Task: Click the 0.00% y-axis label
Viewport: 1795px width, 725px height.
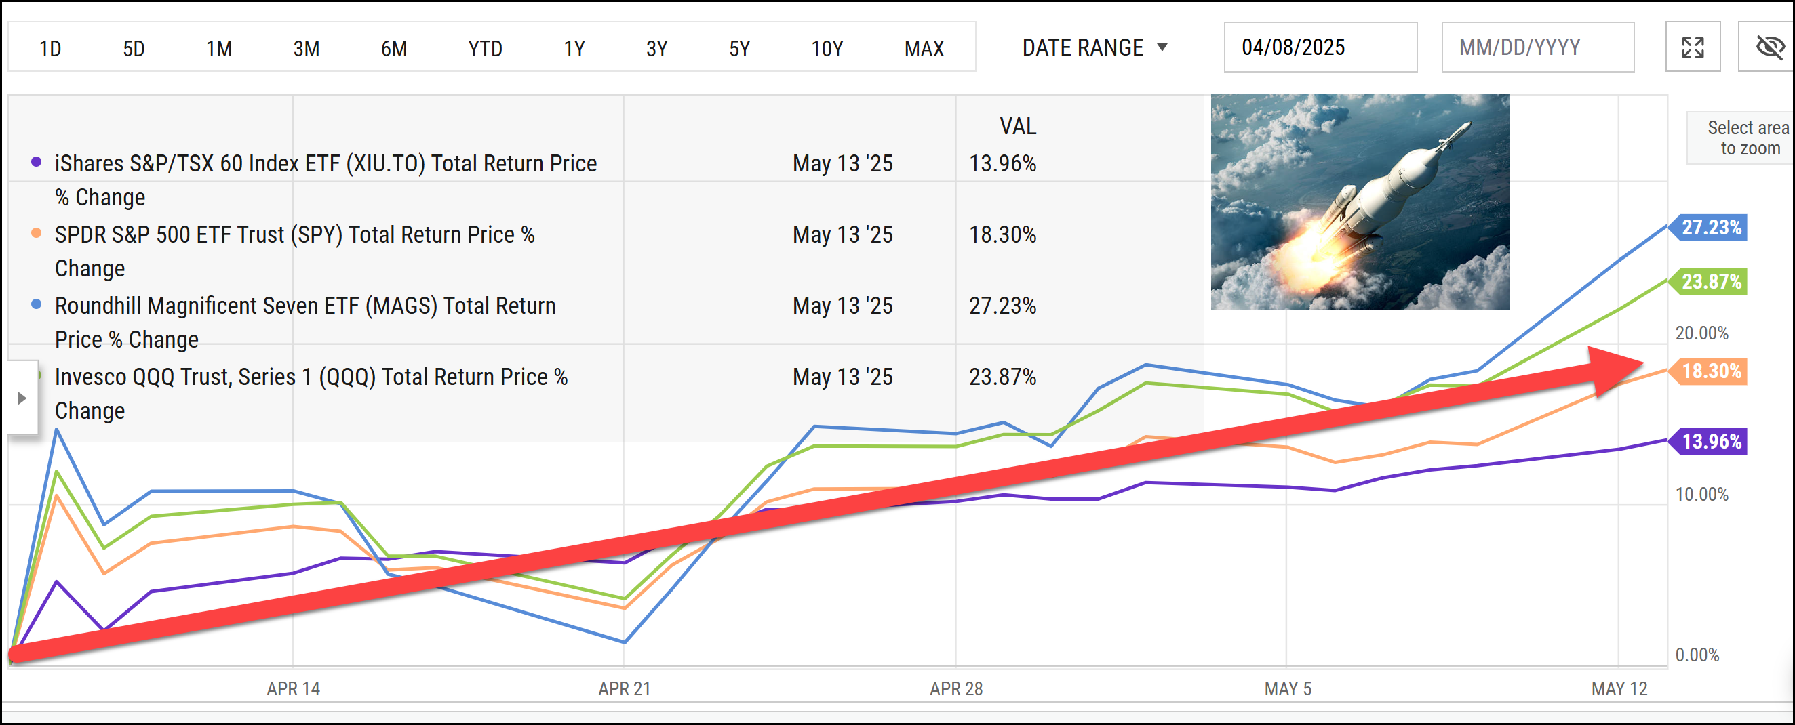Action: point(1697,655)
